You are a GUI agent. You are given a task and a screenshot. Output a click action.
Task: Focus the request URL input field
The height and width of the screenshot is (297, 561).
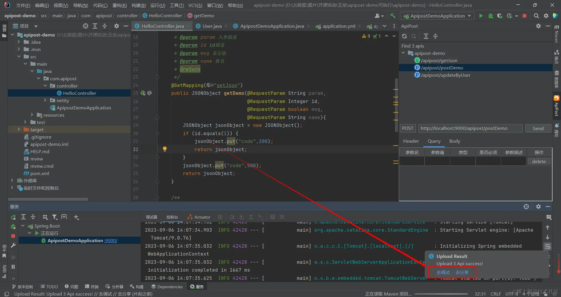tap(470, 128)
